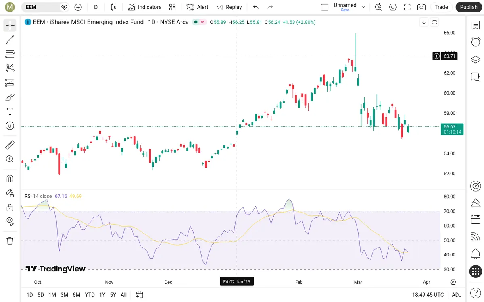Screen dimensions: 484x302
Task: Open the products grid launcher
Action: tap(476, 271)
